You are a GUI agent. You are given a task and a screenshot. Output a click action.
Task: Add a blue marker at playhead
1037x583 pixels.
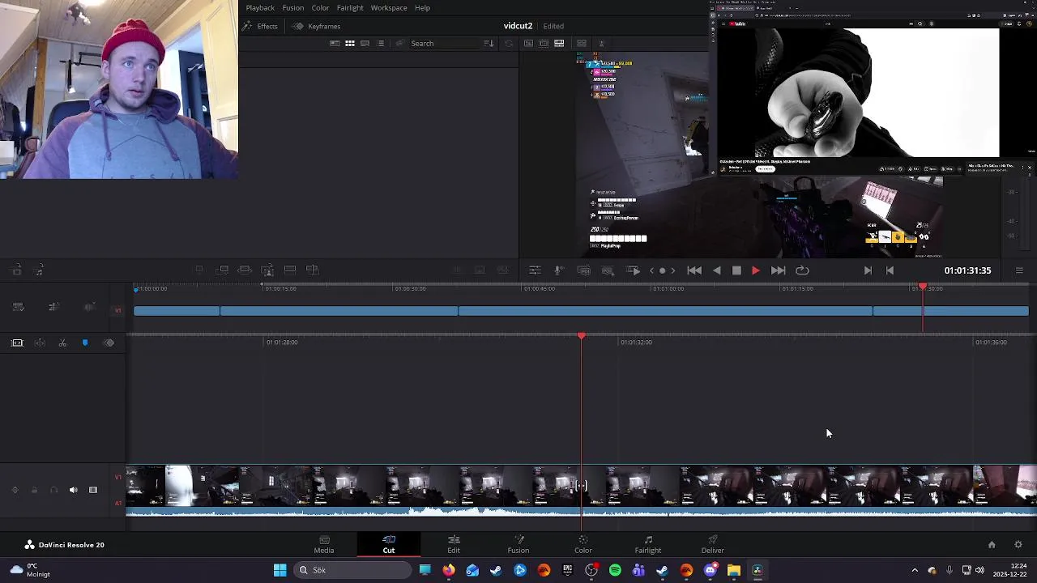tap(85, 343)
